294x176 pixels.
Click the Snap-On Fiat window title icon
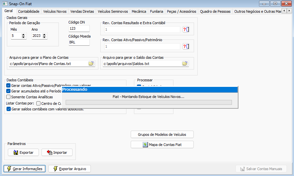pos(5,4)
